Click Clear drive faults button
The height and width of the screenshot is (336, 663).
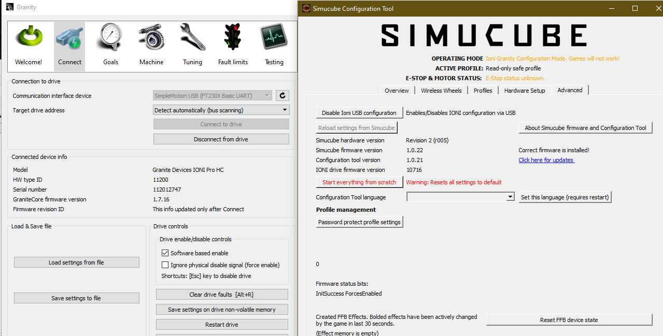tap(222, 295)
